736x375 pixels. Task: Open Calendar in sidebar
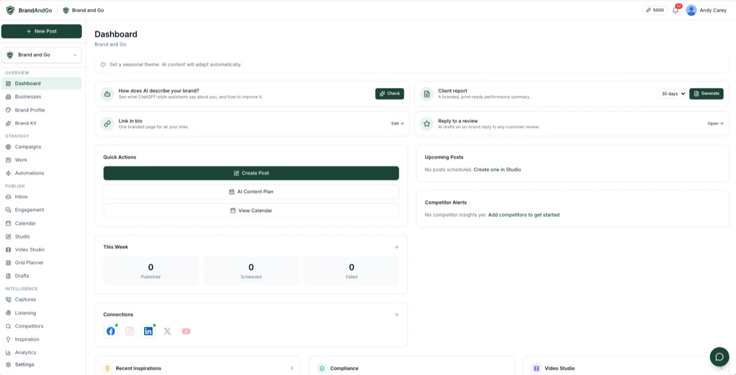pyautogui.click(x=42, y=224)
